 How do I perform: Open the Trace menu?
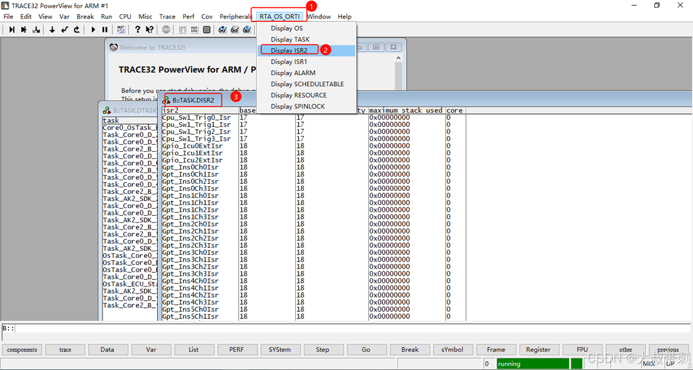[168, 17]
